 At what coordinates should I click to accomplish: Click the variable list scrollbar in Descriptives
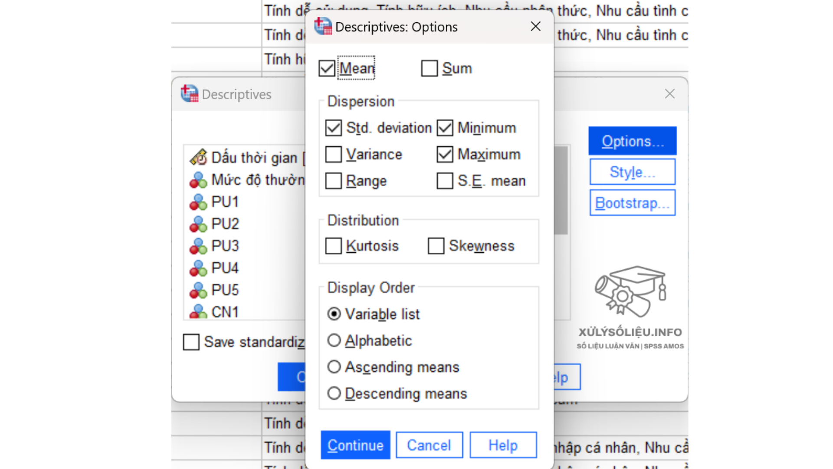[561, 190]
